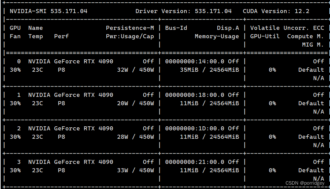Click bus ID 00000000:14:00.0

click(x=195, y=61)
